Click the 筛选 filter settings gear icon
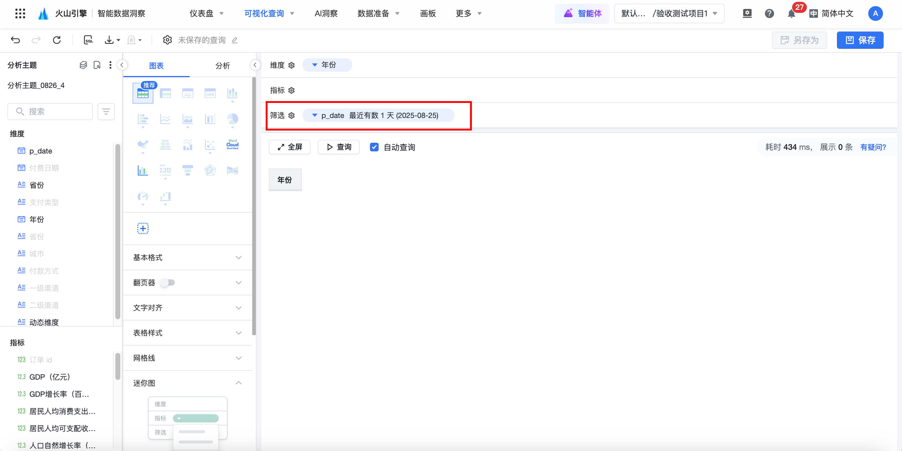 (291, 116)
